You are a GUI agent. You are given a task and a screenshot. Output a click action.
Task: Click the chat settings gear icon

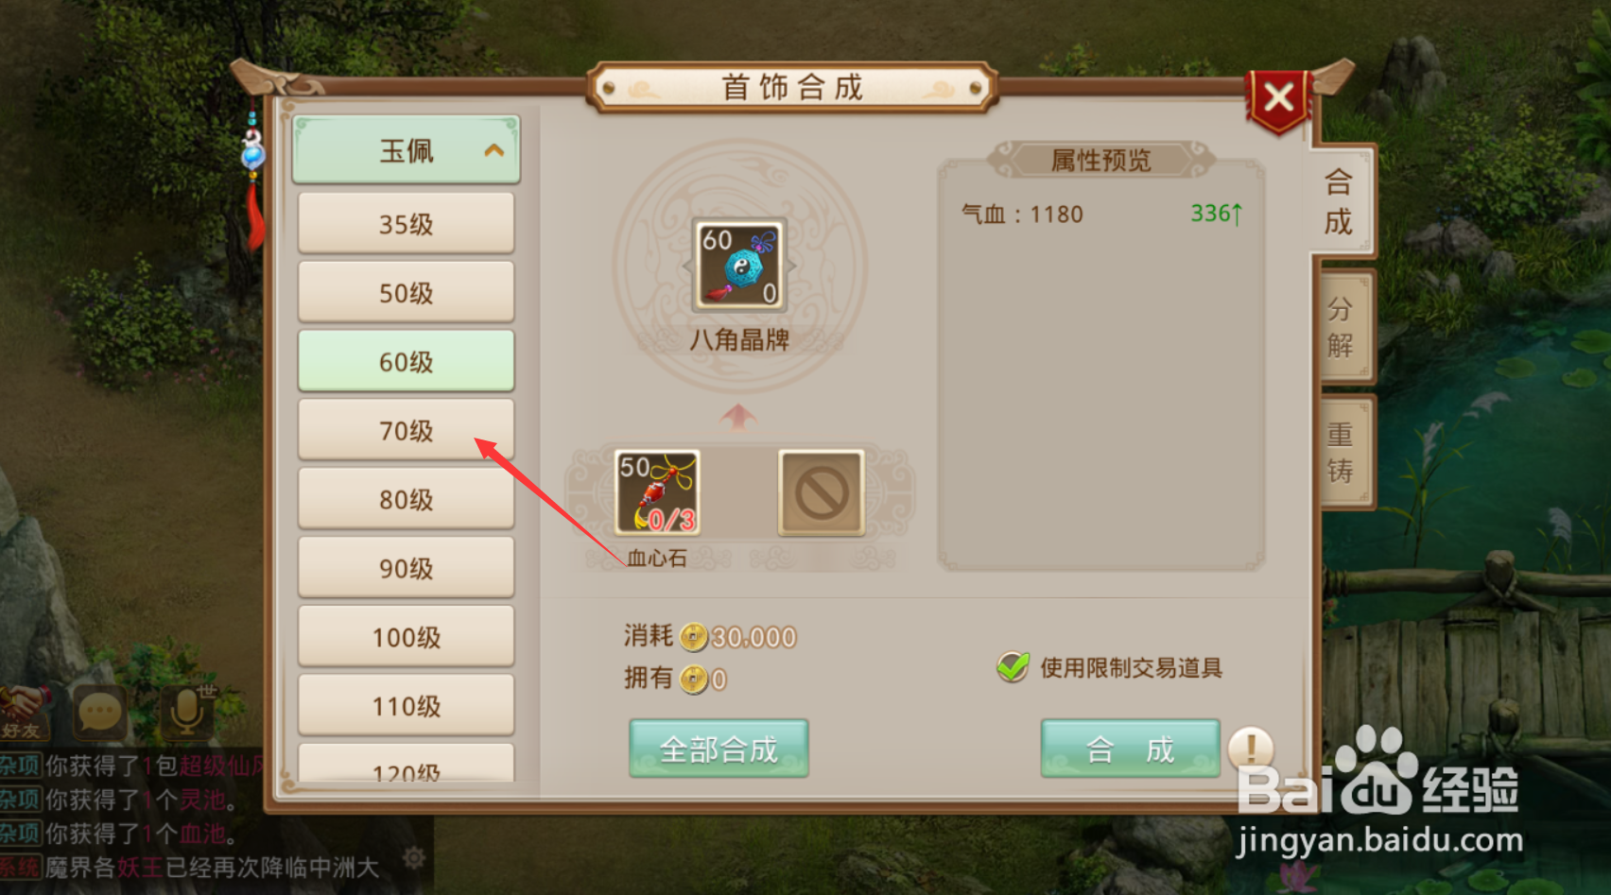point(413,857)
